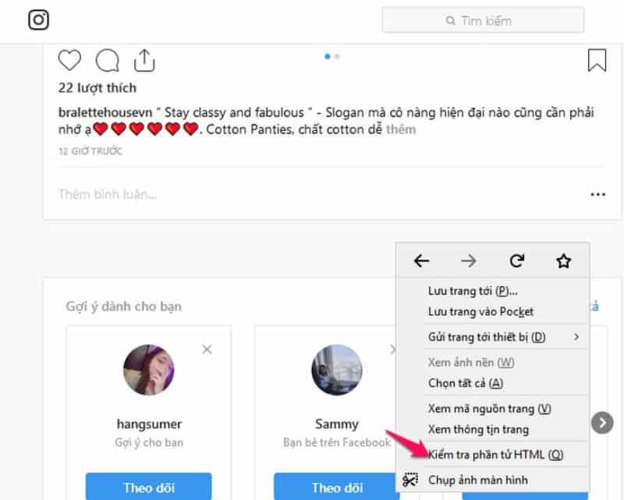Open the comment bubble icon on the post
The width and height of the screenshot is (624, 500).
[107, 59]
